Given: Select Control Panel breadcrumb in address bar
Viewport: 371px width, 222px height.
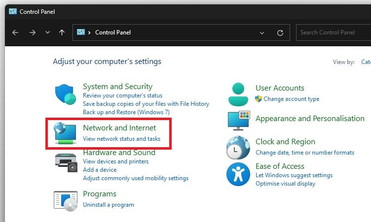Looking at the screenshot, I should tap(113, 32).
